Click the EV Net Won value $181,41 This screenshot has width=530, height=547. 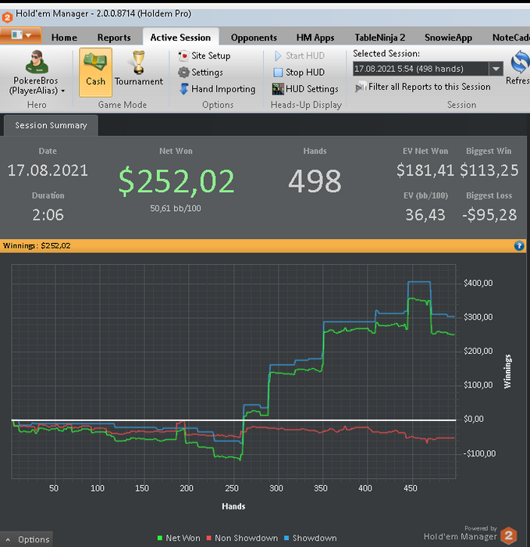425,170
